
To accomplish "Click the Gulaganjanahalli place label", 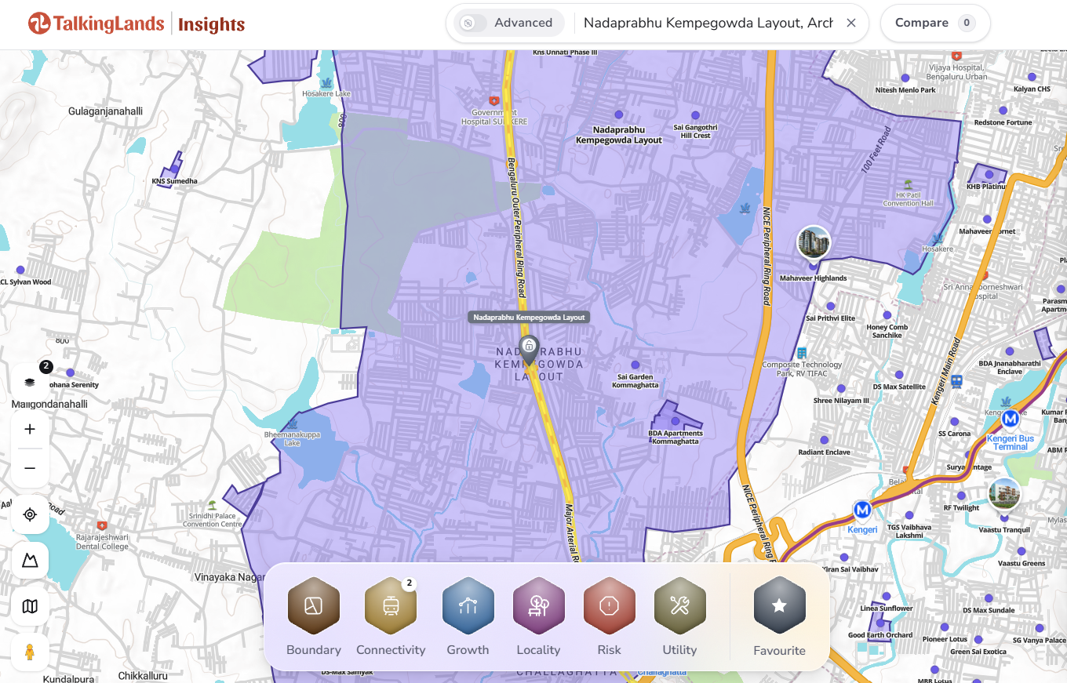I will point(106,111).
